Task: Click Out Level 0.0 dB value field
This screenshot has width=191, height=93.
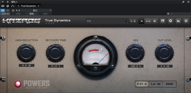Action: (x=165, y=66)
